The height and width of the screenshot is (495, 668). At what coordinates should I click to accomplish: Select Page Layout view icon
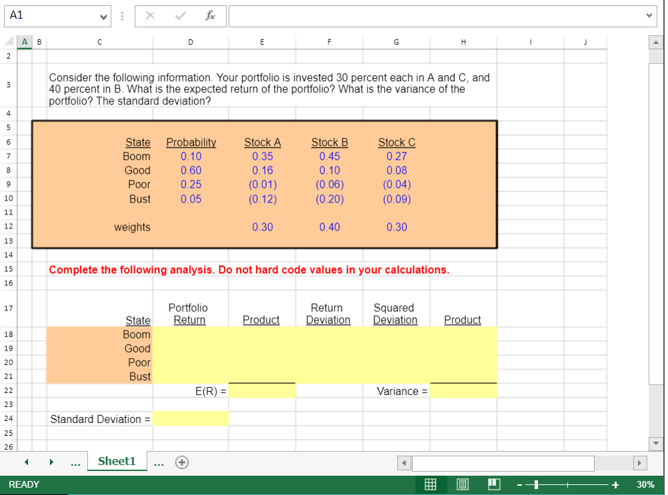[463, 484]
